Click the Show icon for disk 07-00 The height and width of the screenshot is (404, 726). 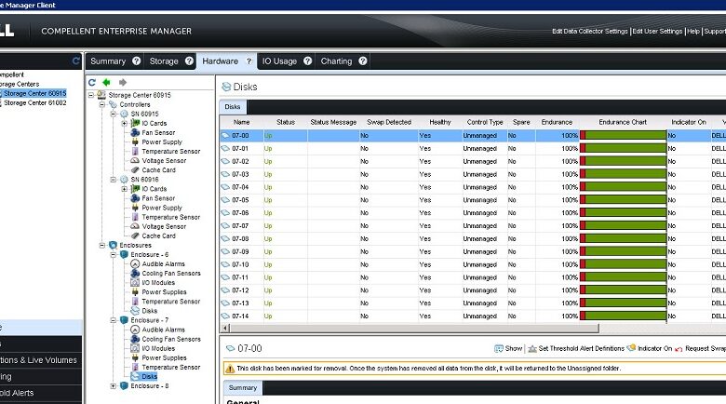point(499,348)
